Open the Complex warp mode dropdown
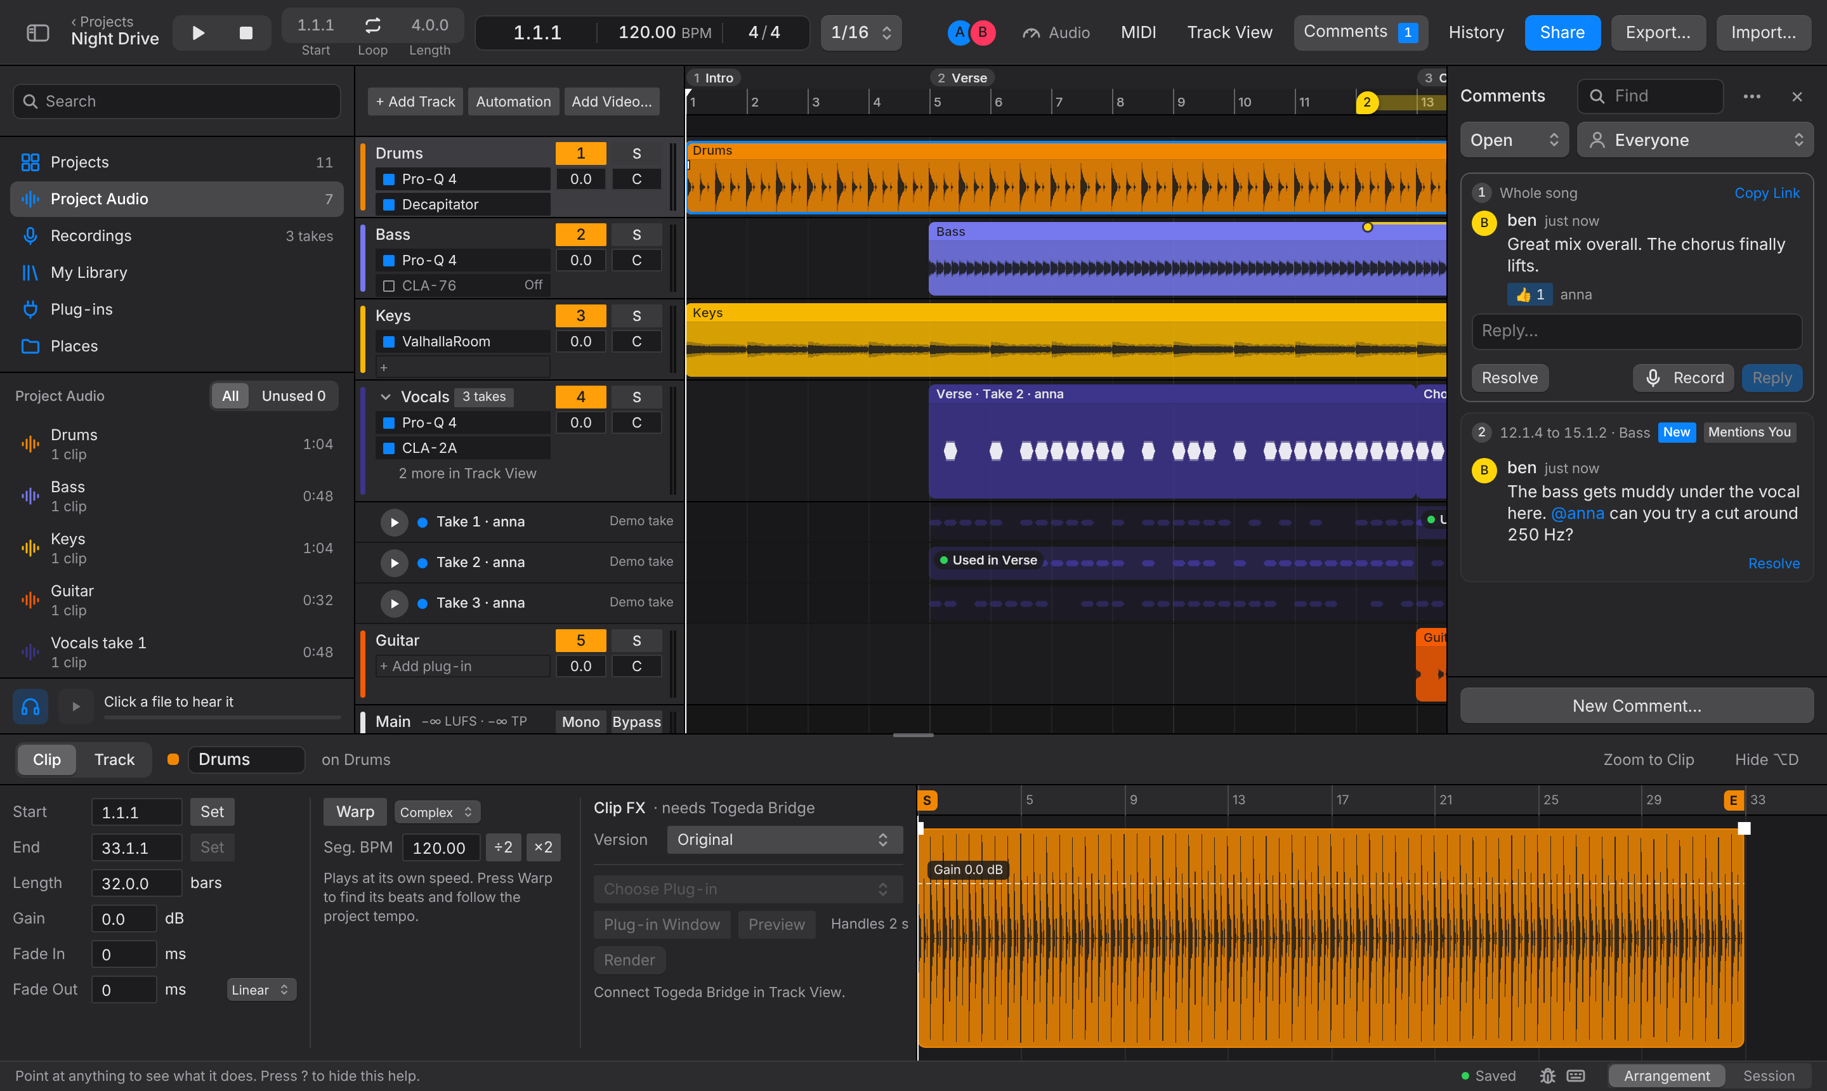 [436, 812]
